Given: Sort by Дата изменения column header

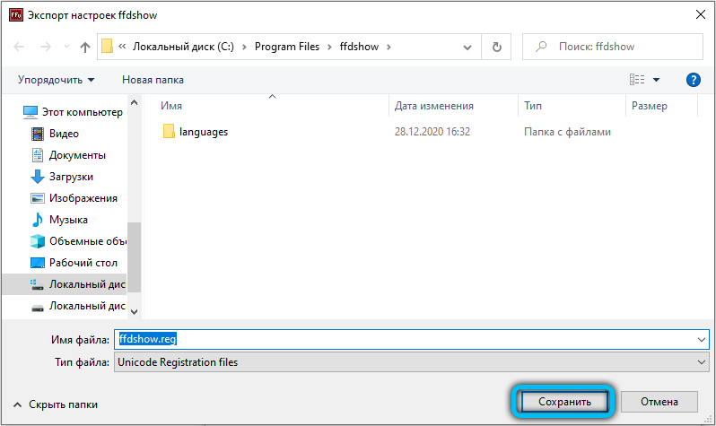Looking at the screenshot, I should tap(433, 106).
